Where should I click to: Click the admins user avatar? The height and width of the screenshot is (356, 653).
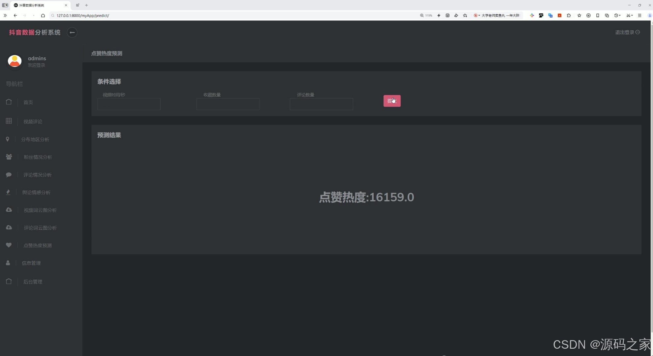15,61
